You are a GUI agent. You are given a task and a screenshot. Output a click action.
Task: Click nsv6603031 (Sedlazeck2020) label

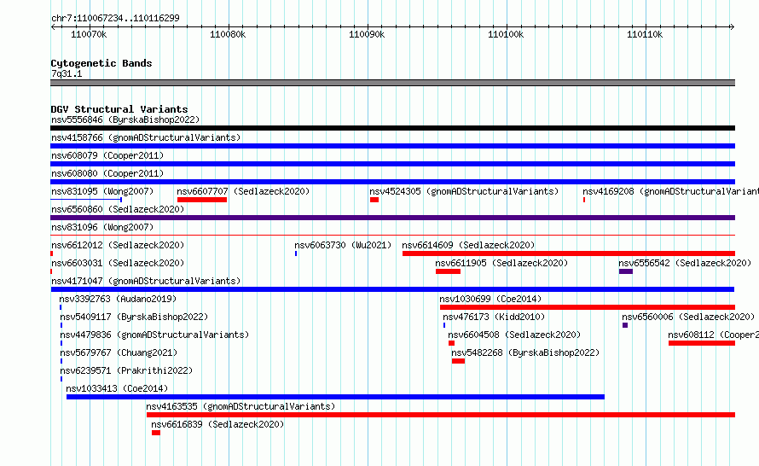(118, 263)
